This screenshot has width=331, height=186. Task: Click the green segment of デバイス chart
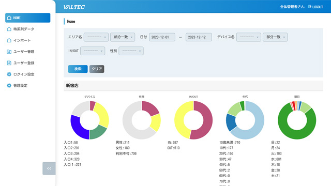(x=97, y=132)
